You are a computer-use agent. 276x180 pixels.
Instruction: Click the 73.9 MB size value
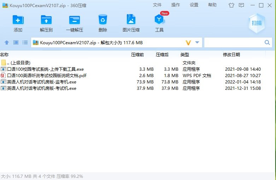pos(145,82)
